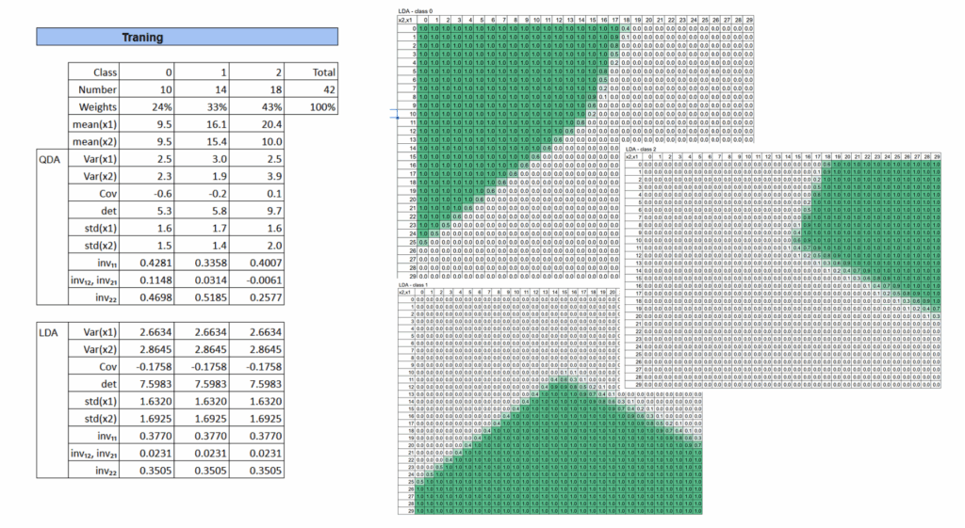Click the QDA std(x2) value '1.4'
965x528 pixels.
202,245
